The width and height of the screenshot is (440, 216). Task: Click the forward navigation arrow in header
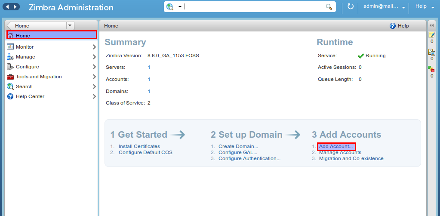15,7
